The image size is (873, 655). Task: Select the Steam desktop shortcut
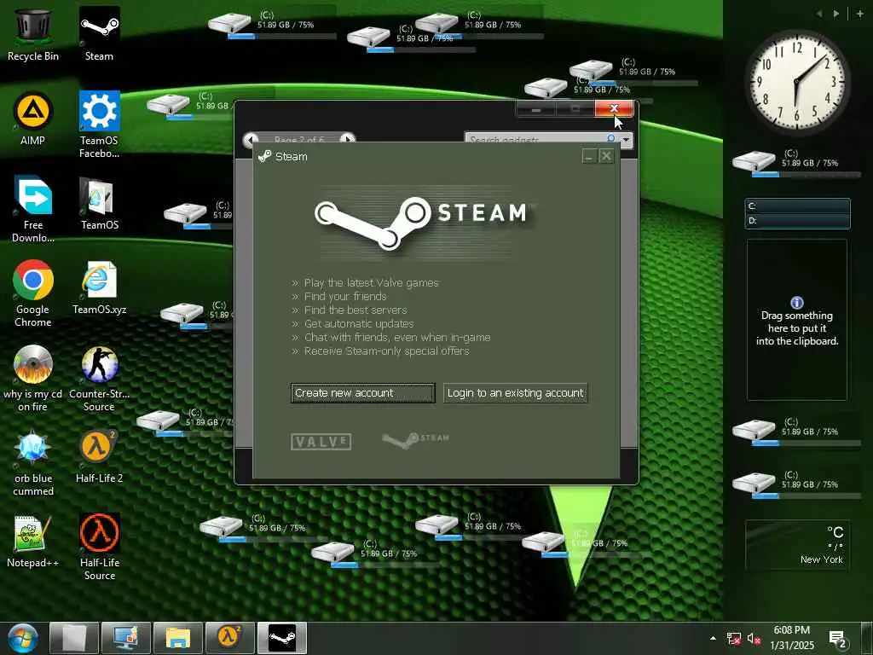tap(99, 33)
